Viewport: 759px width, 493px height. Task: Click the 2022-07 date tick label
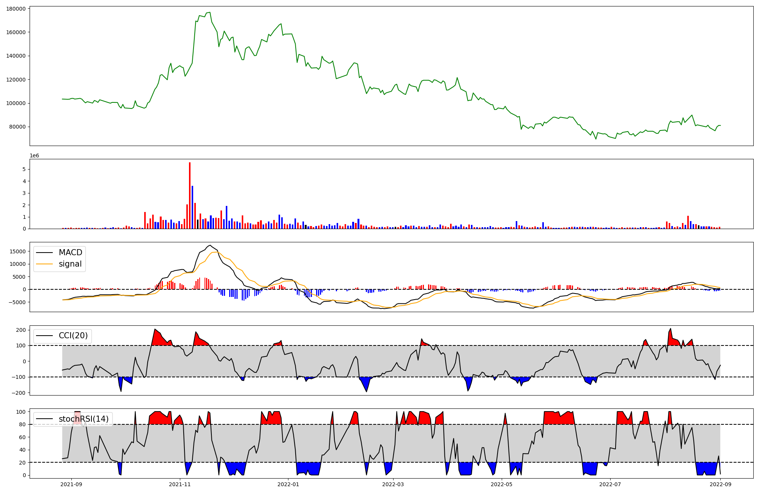coord(610,484)
